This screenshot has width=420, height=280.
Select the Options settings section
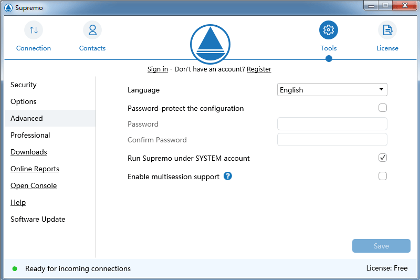click(50, 101)
